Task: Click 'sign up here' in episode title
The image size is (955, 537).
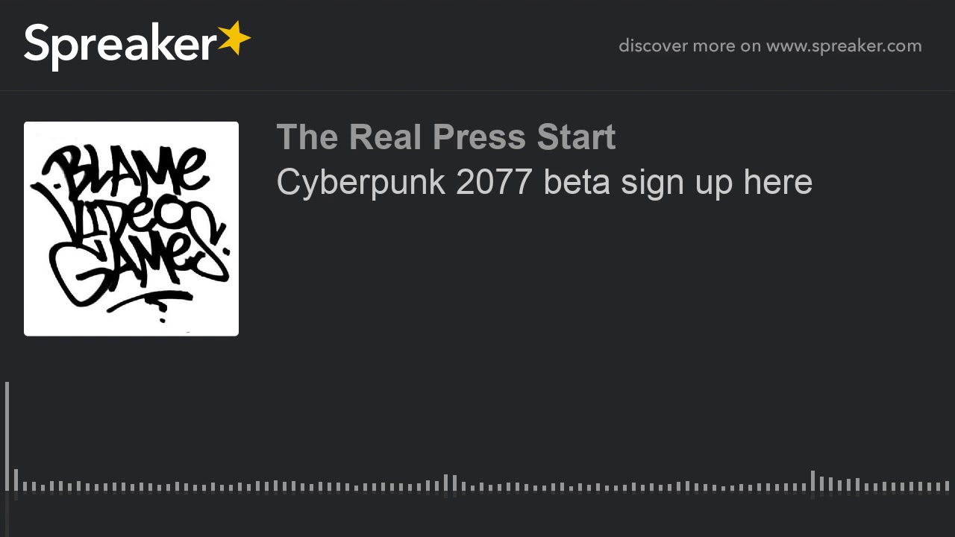Action: [716, 182]
